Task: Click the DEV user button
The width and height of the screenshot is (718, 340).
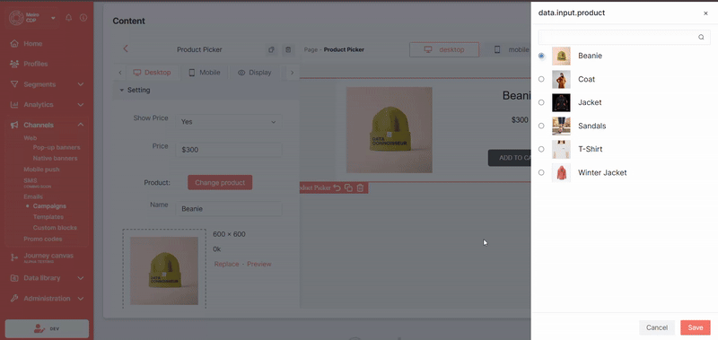Action: 47,328
